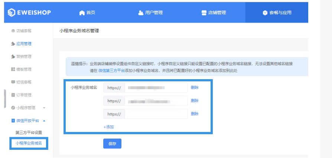This screenshot has width=332, height=158.
Task: Select 应用管理 in the sidebar
Action: (x=24, y=44)
